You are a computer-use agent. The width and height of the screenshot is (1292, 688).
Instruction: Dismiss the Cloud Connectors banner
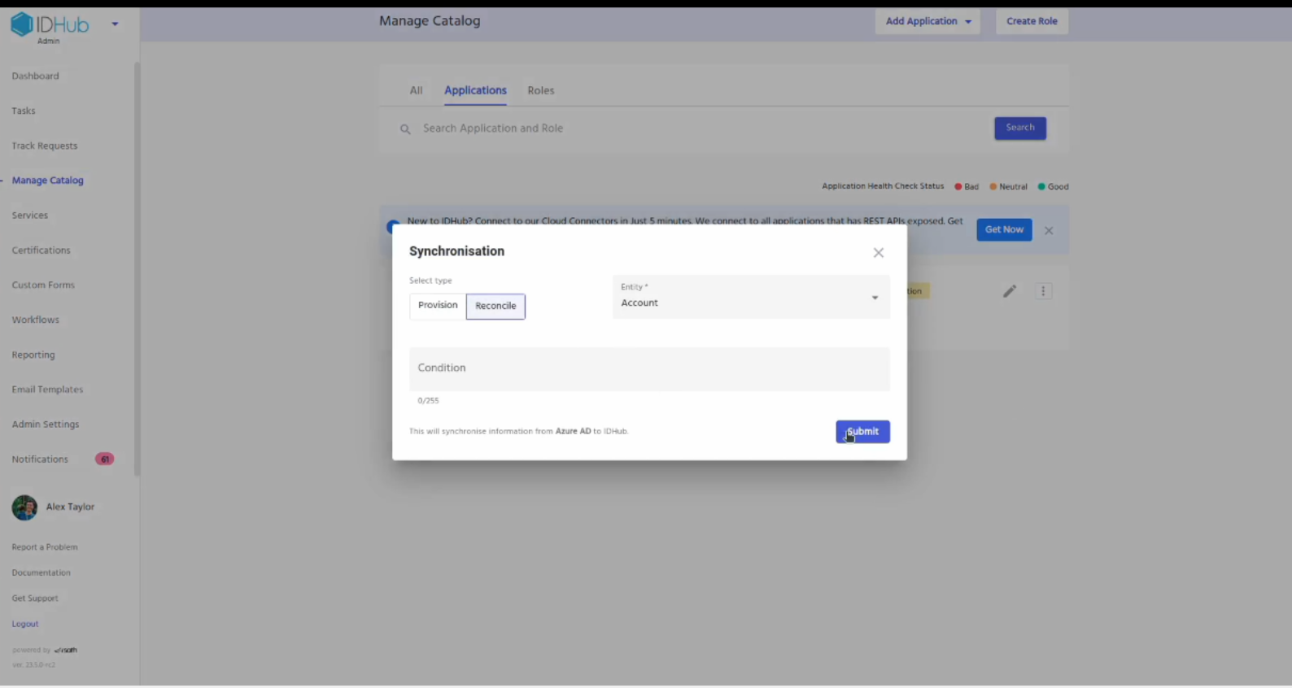(1049, 230)
